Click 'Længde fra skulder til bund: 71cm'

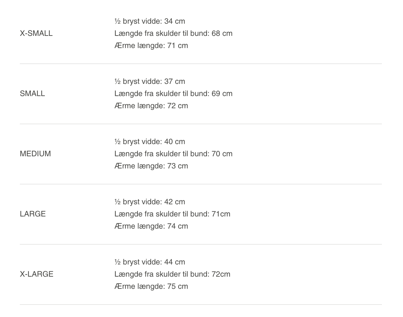click(172, 214)
